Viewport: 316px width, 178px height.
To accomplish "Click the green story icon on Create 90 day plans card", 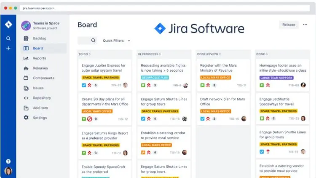I will point(84,119).
